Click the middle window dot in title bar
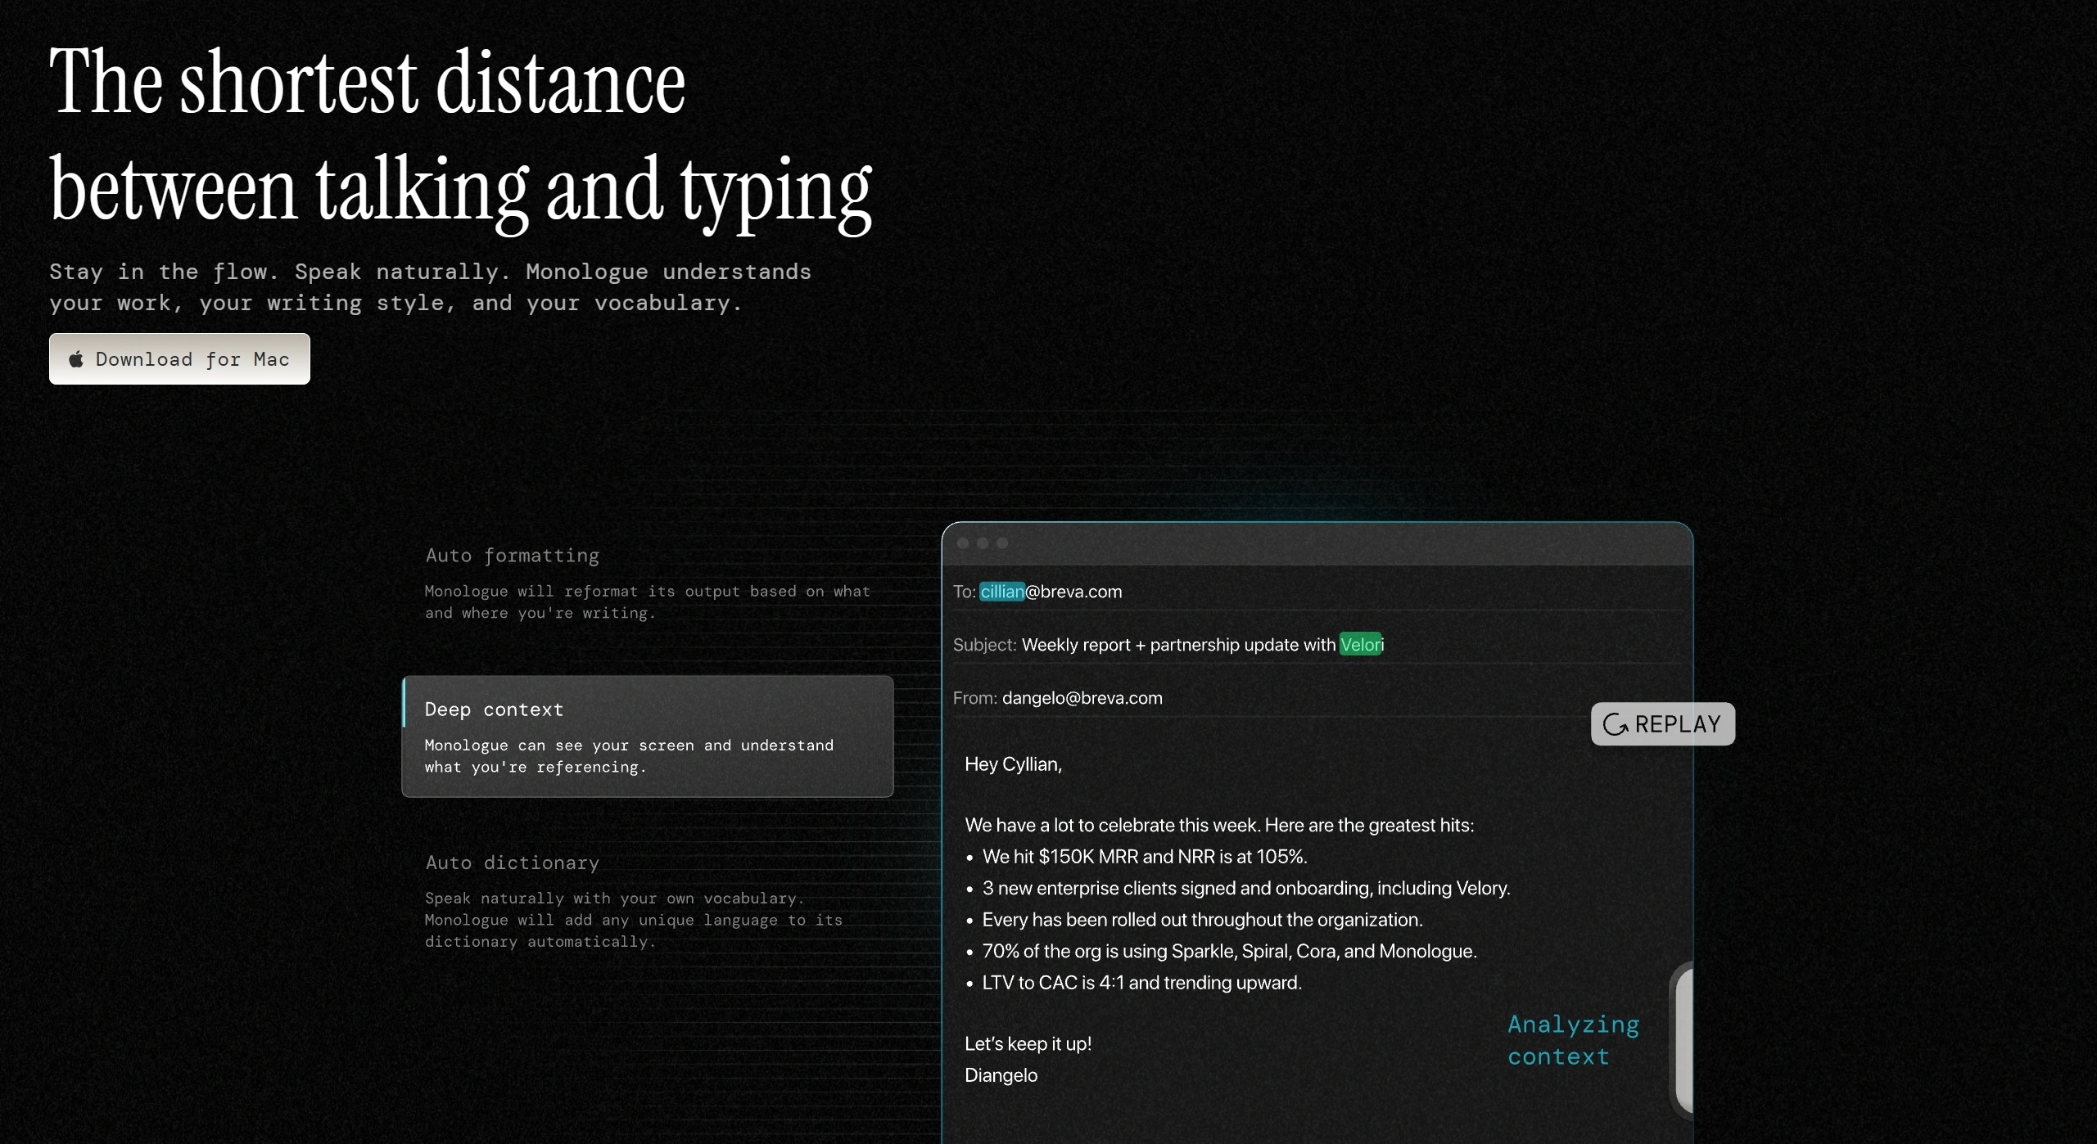2097x1144 pixels. point(983,543)
